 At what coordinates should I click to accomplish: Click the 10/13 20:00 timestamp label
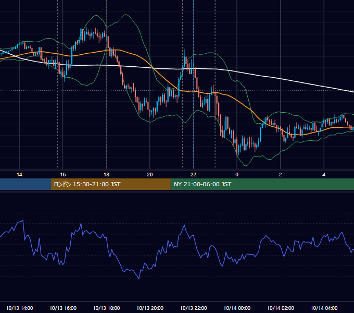click(150, 308)
